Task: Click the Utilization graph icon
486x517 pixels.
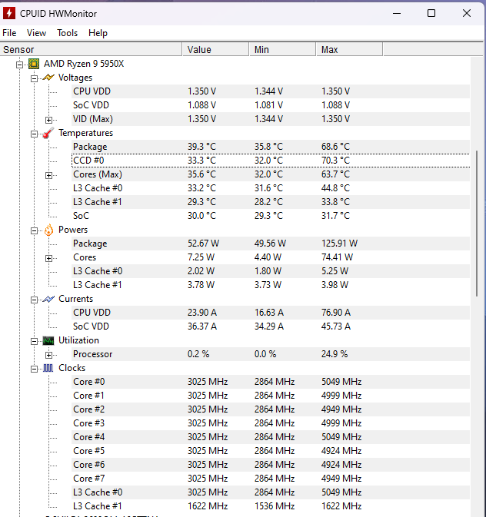Action: (x=48, y=340)
